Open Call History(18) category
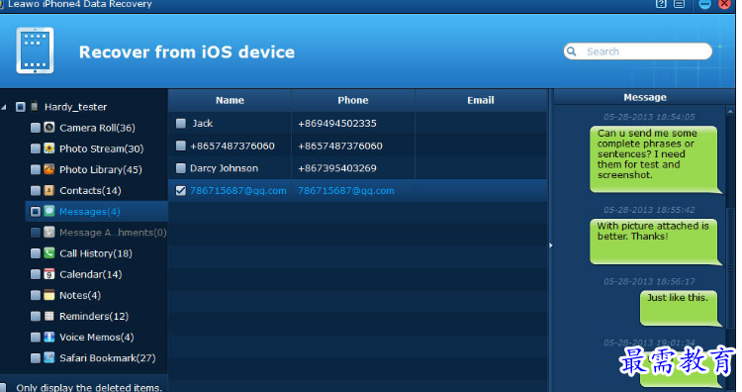Image resolution: width=742 pixels, height=392 pixels. (96, 253)
